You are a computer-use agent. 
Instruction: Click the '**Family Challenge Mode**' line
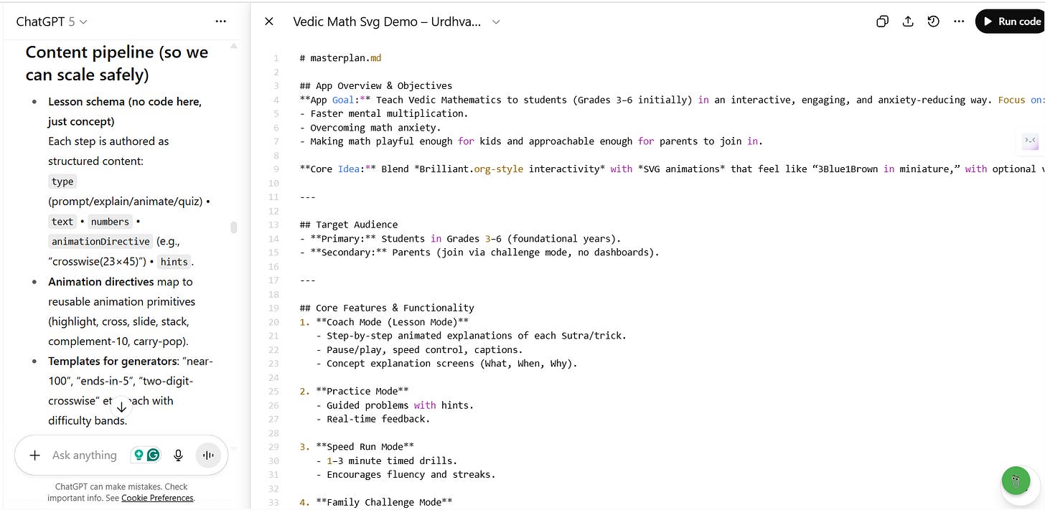(x=376, y=502)
